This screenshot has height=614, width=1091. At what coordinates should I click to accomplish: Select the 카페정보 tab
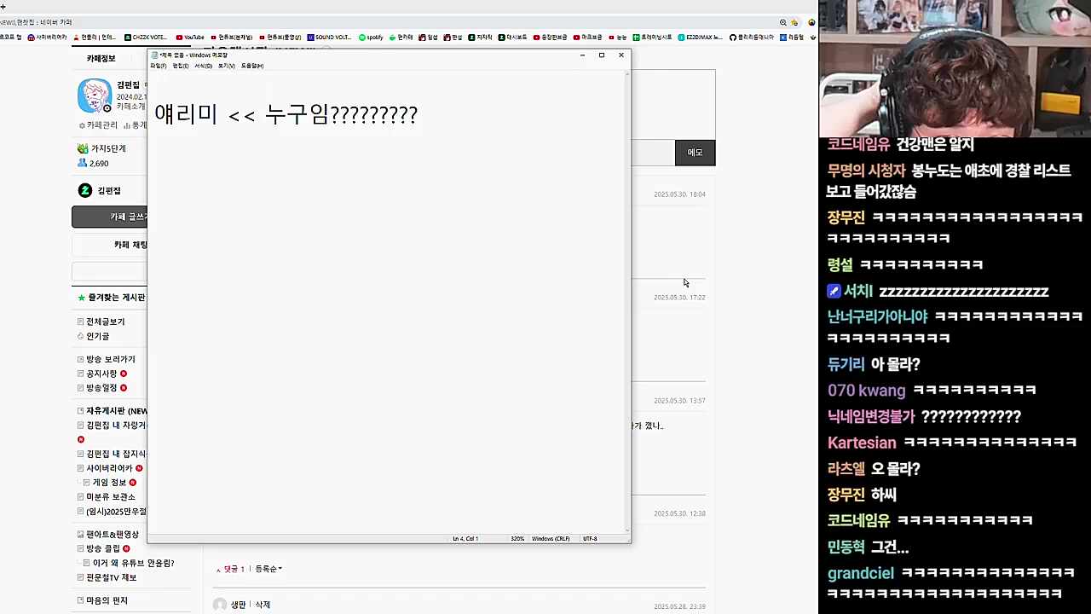(101, 58)
